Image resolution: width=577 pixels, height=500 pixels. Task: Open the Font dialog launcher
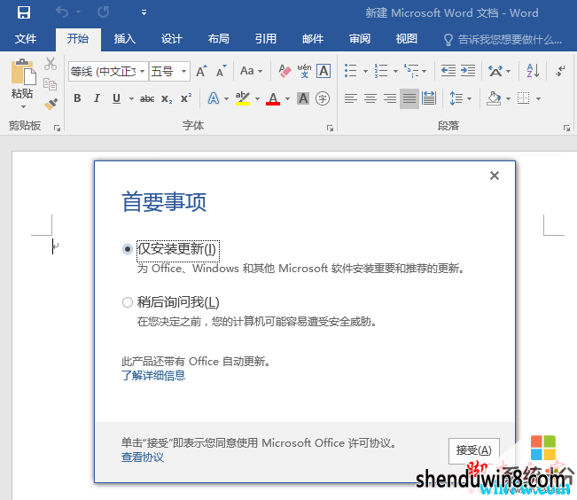point(330,128)
